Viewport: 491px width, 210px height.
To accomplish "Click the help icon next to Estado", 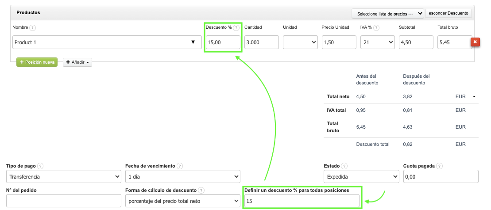I will (x=344, y=166).
